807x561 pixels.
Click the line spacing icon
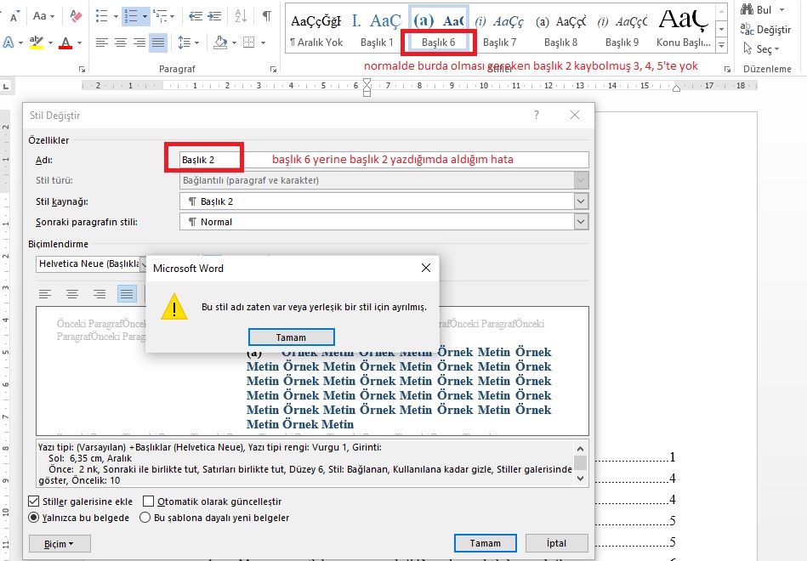point(185,42)
